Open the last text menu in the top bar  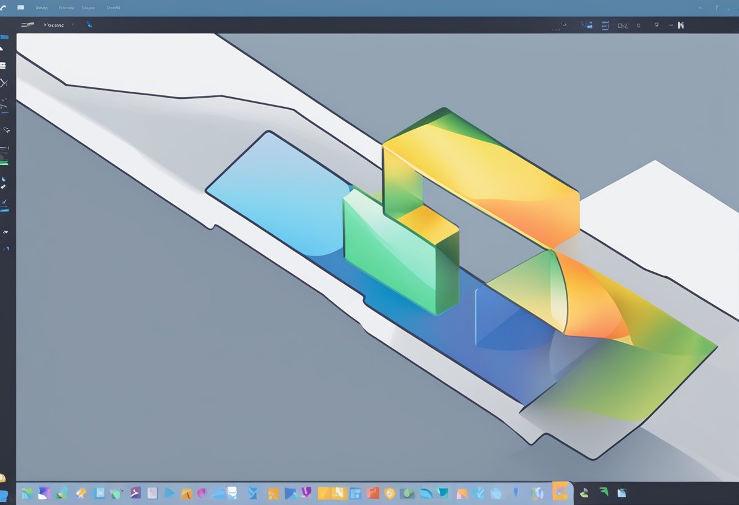point(113,8)
